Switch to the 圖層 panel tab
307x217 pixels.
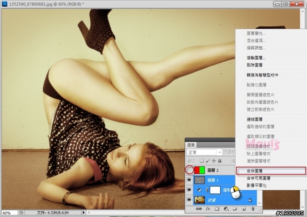coord(191,145)
